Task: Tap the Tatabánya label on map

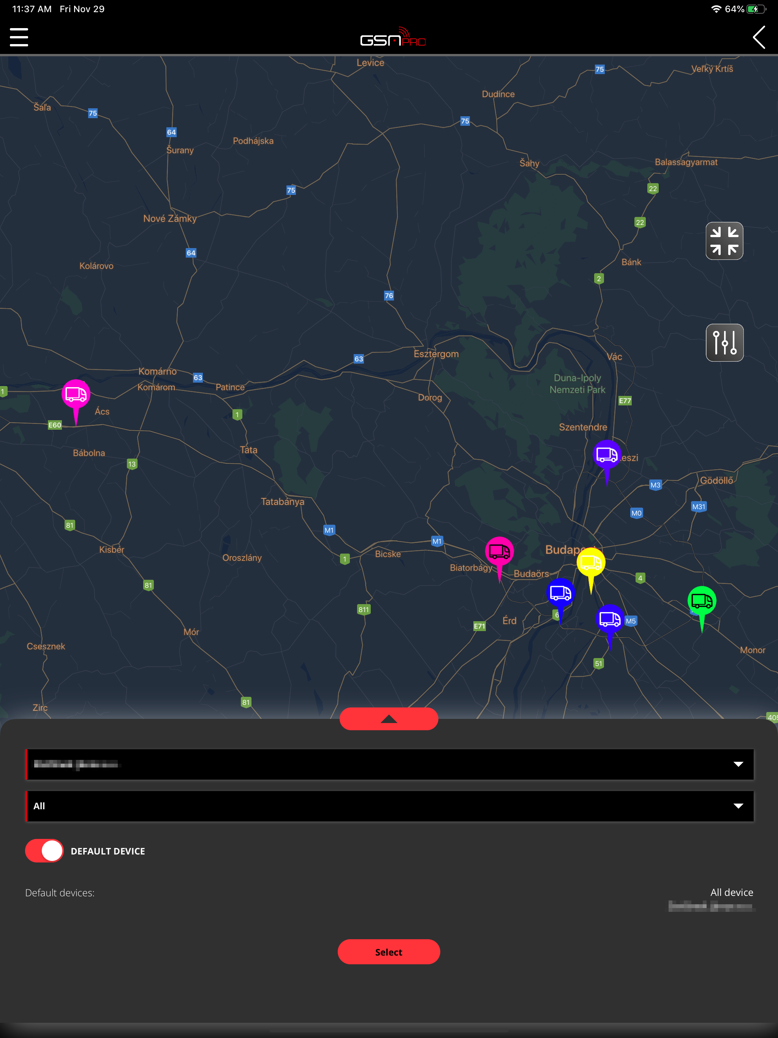Action: point(283,502)
